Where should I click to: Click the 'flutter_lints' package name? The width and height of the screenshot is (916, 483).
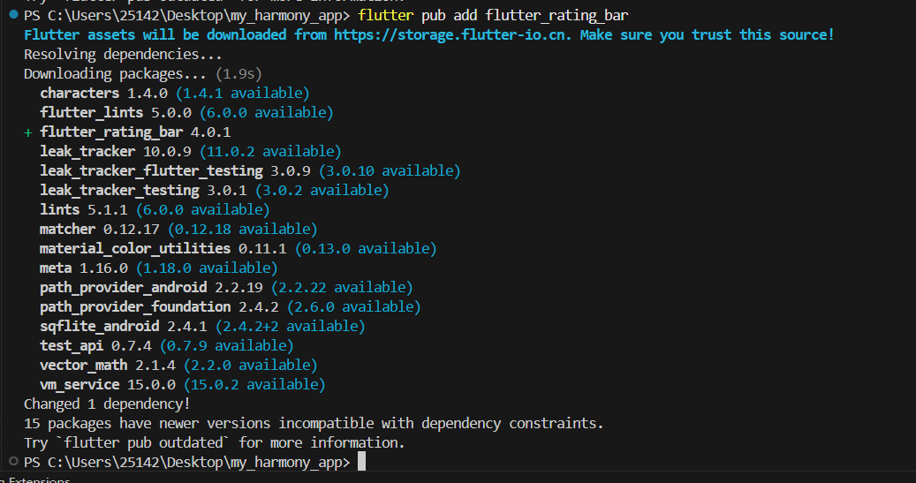click(91, 113)
